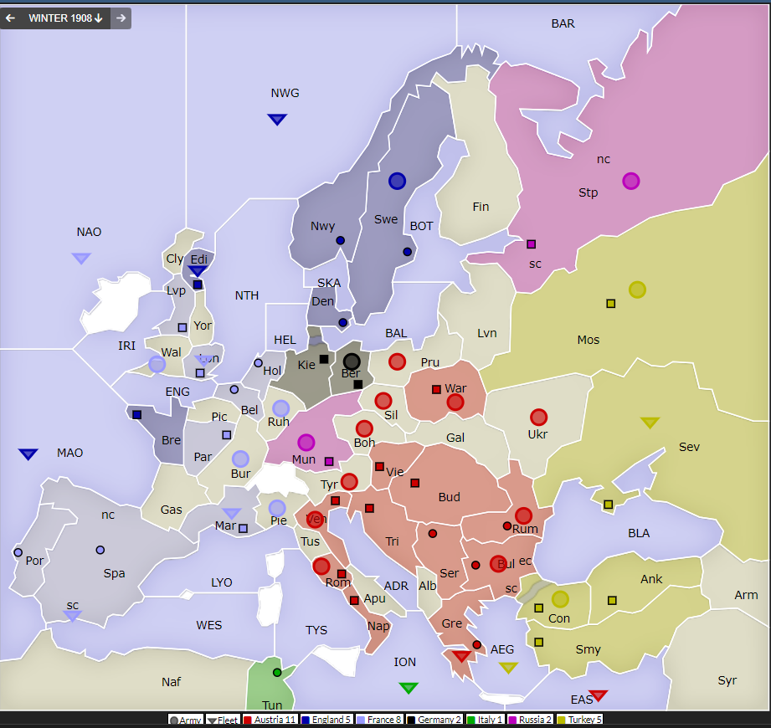Select the Turkish army in Constantinople

(x=560, y=599)
